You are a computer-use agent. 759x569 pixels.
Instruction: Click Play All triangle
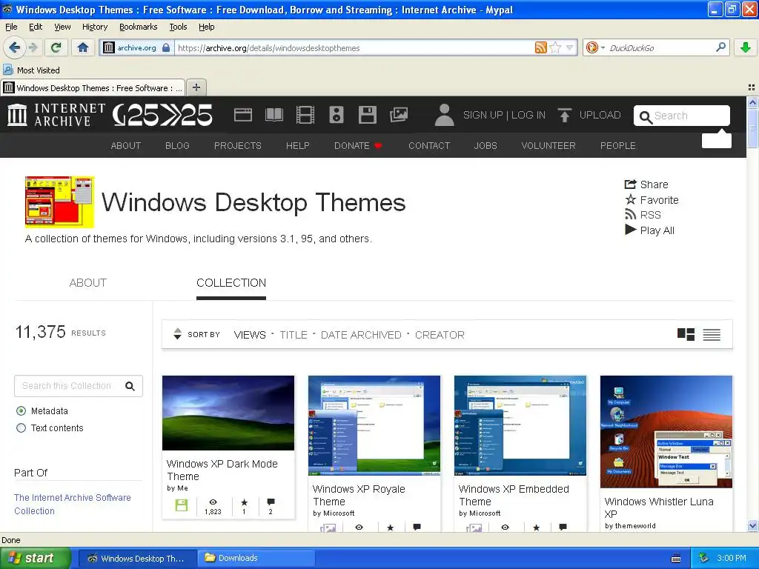649,230
